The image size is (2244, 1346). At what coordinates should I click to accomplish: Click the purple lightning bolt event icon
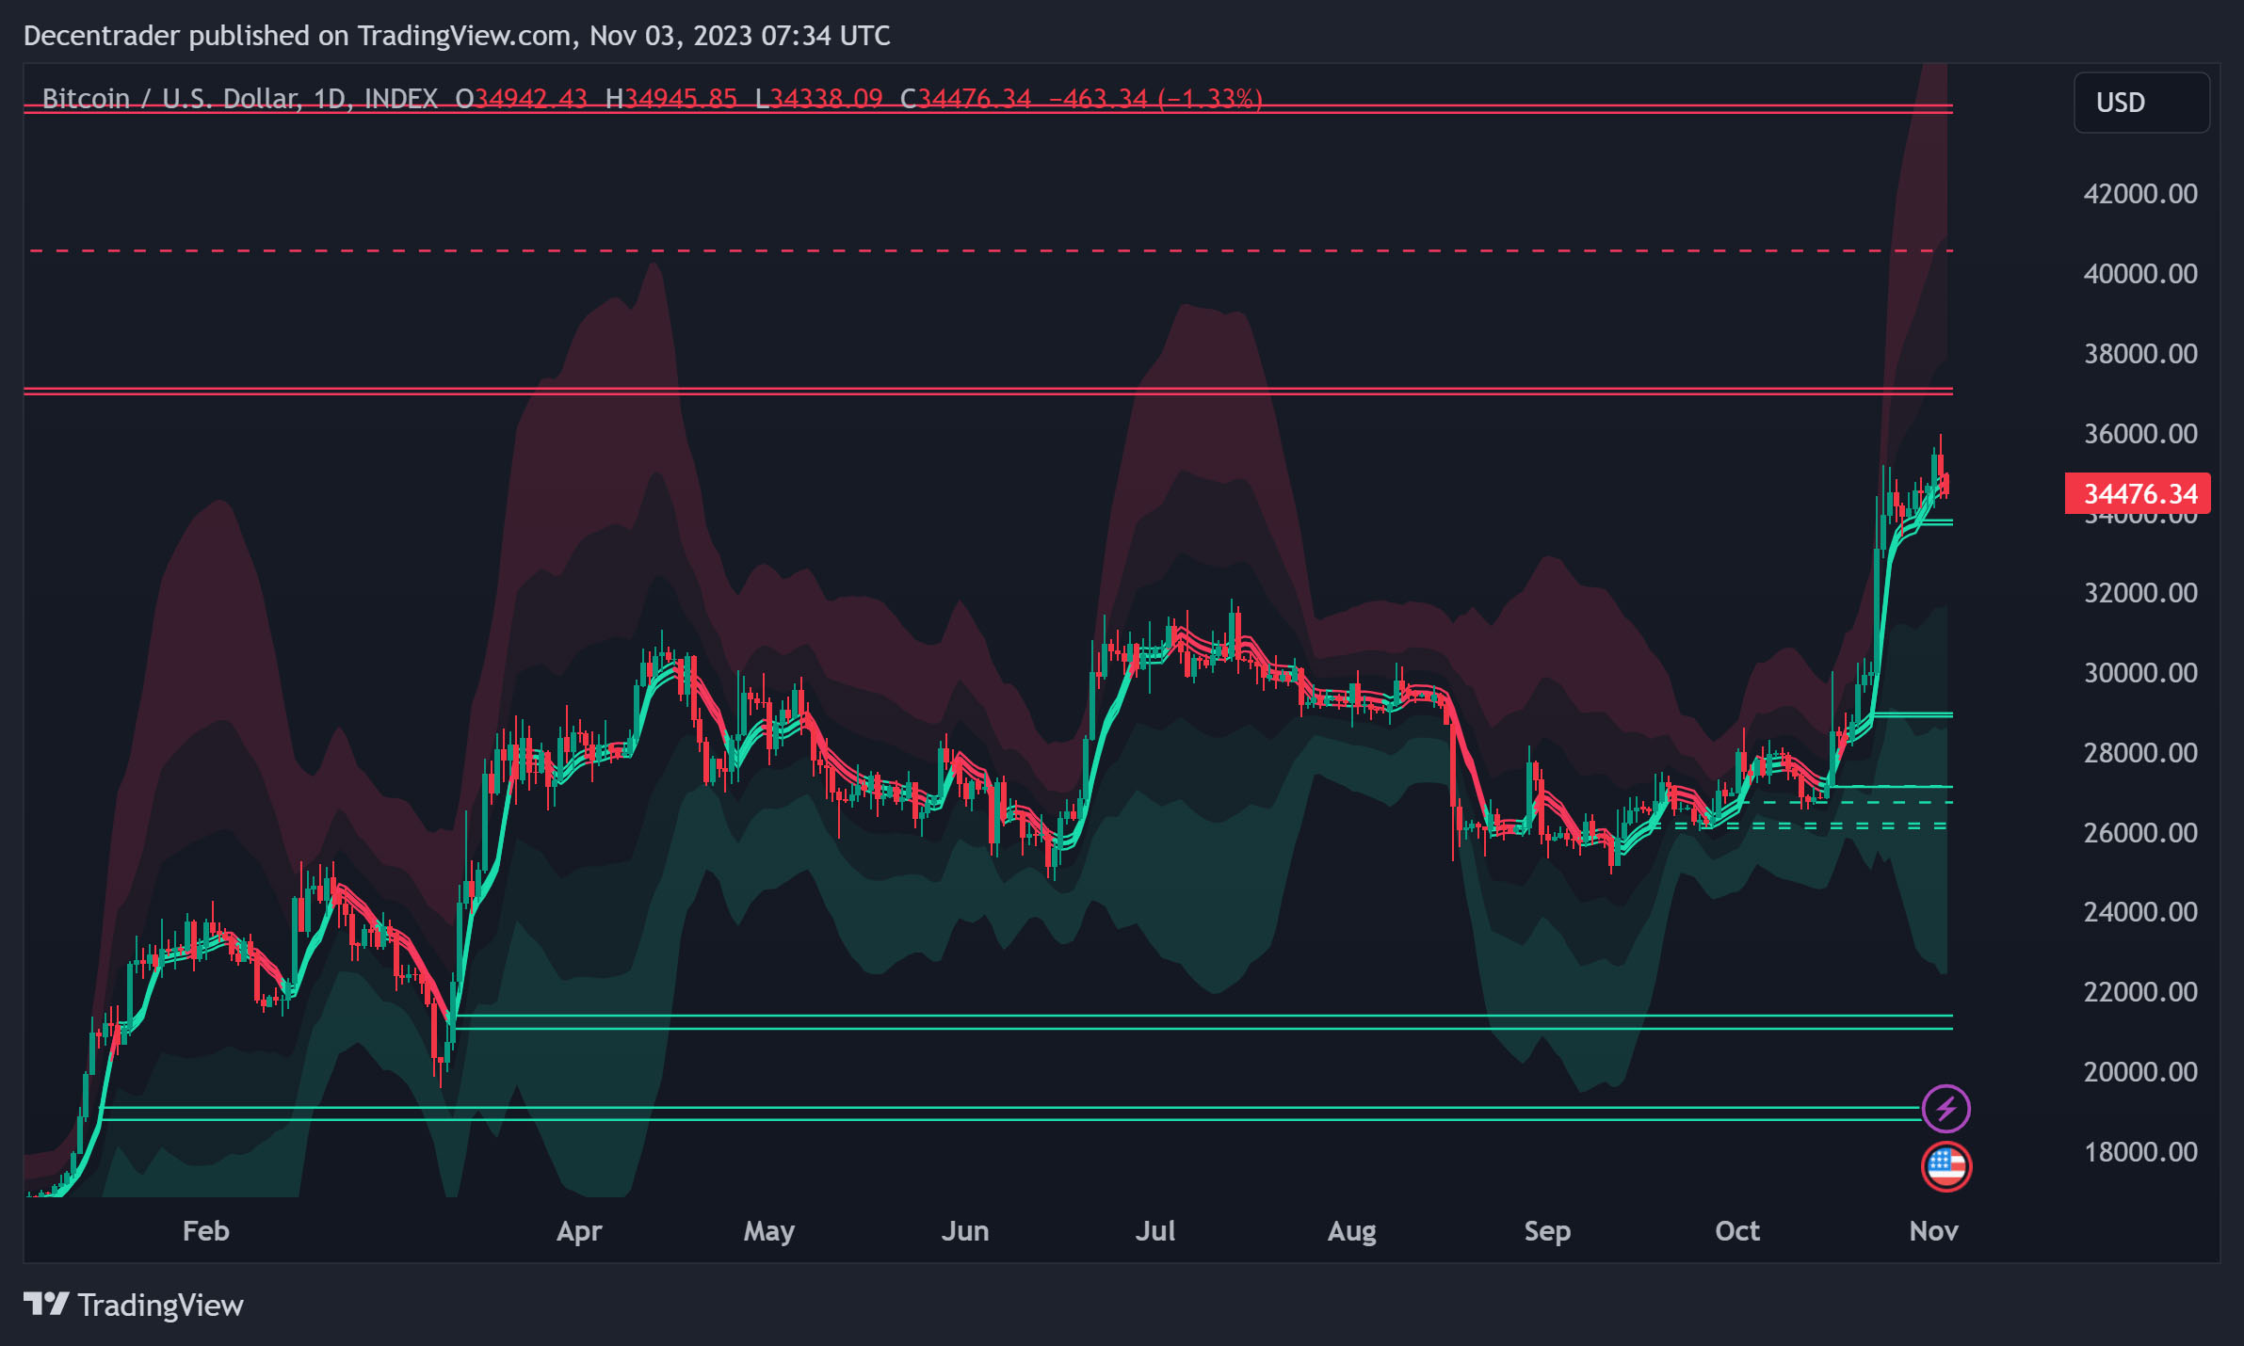[1945, 1109]
